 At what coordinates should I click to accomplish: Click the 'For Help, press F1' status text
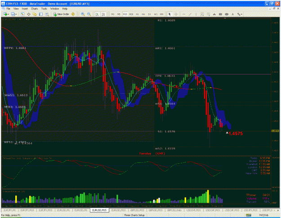(11, 215)
